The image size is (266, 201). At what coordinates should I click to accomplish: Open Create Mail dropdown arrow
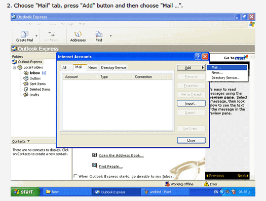(36, 36)
